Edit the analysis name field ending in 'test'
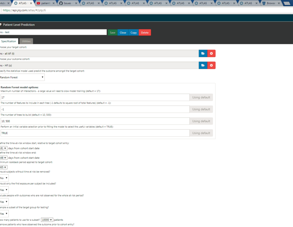Screen dimensions: 293x227 [53, 32]
